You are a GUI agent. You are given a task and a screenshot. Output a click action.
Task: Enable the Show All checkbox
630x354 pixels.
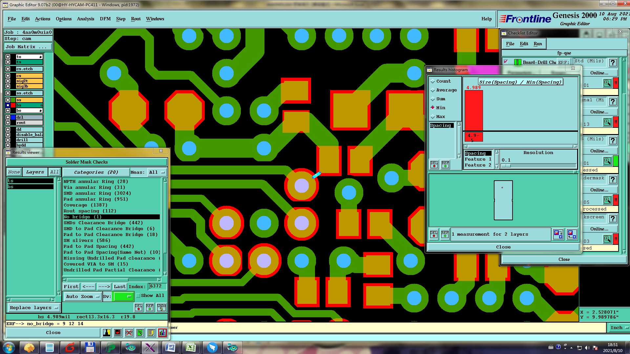[x=138, y=296]
